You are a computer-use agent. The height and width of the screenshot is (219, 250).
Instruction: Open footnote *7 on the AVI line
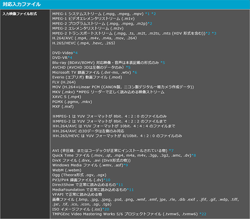point(171,151)
